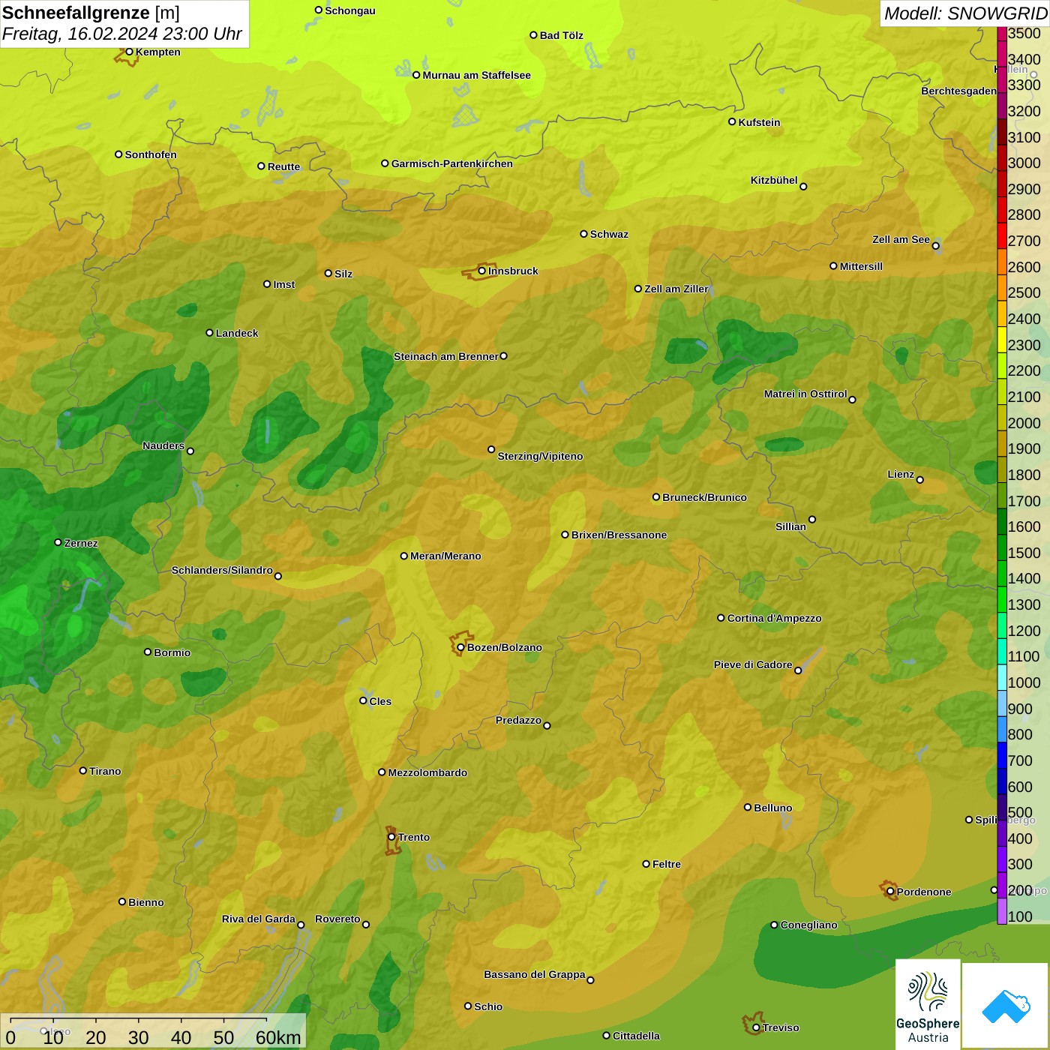Click the Innsbruck city marker

pos(481,271)
